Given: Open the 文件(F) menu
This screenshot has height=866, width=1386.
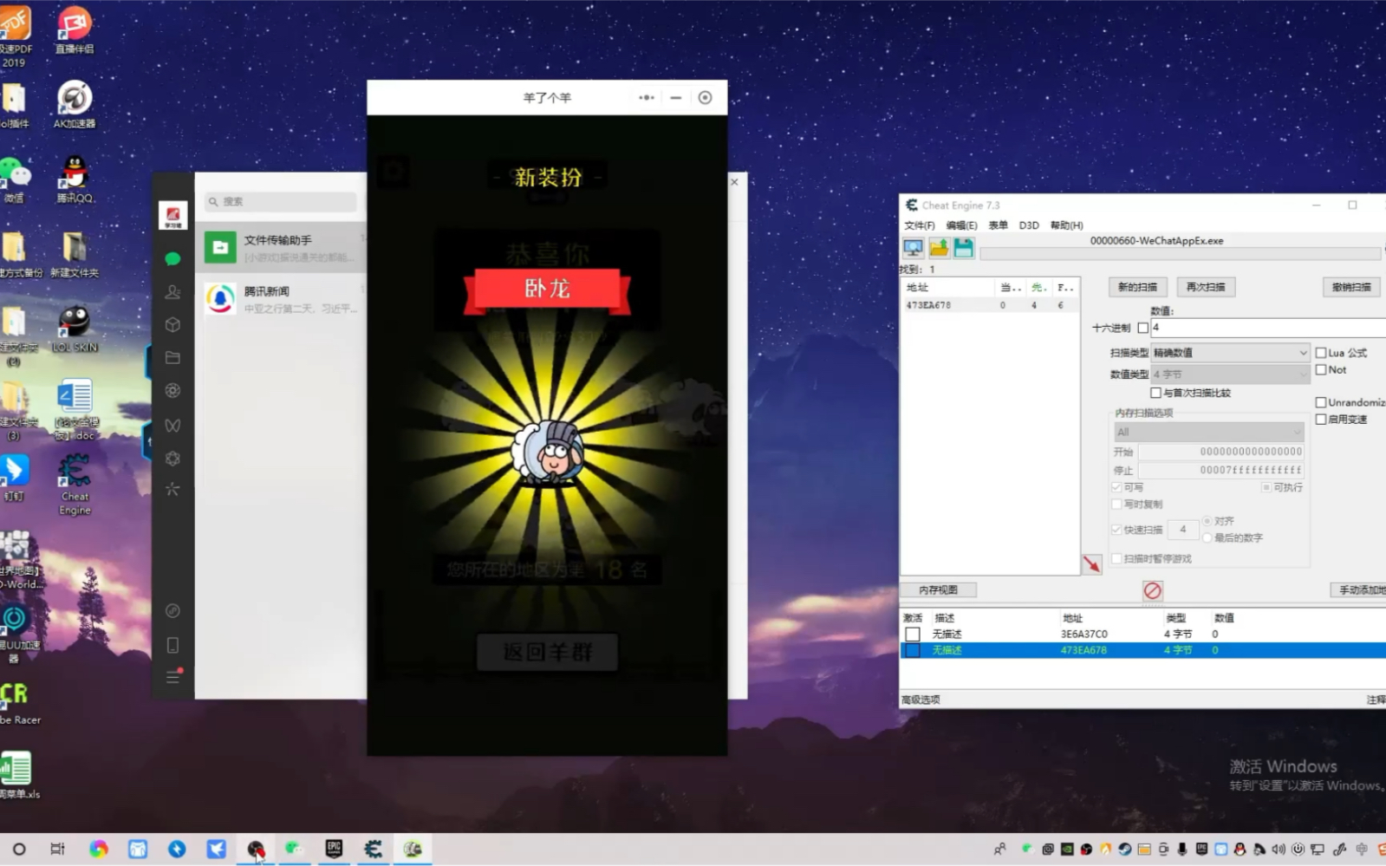Looking at the screenshot, I should tap(920, 225).
